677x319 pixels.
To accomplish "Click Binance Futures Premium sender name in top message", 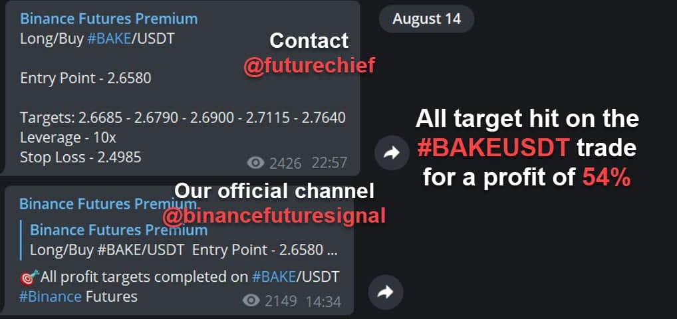I will click(x=109, y=19).
